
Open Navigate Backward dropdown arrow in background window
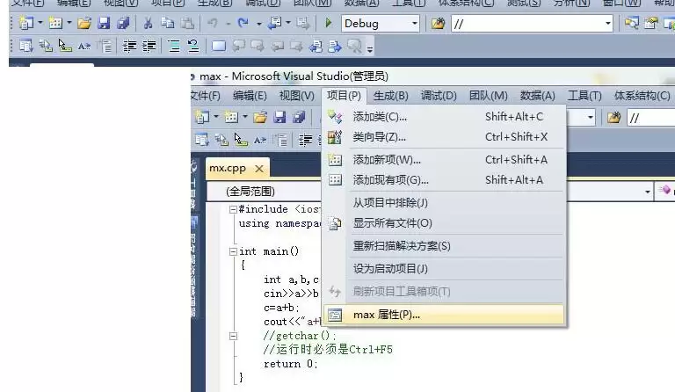(288, 23)
